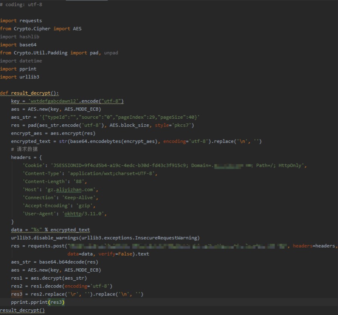Click the 'Accept-Encoding' value 'gzip'
Screen dimensions: 338x315
tap(84, 206)
